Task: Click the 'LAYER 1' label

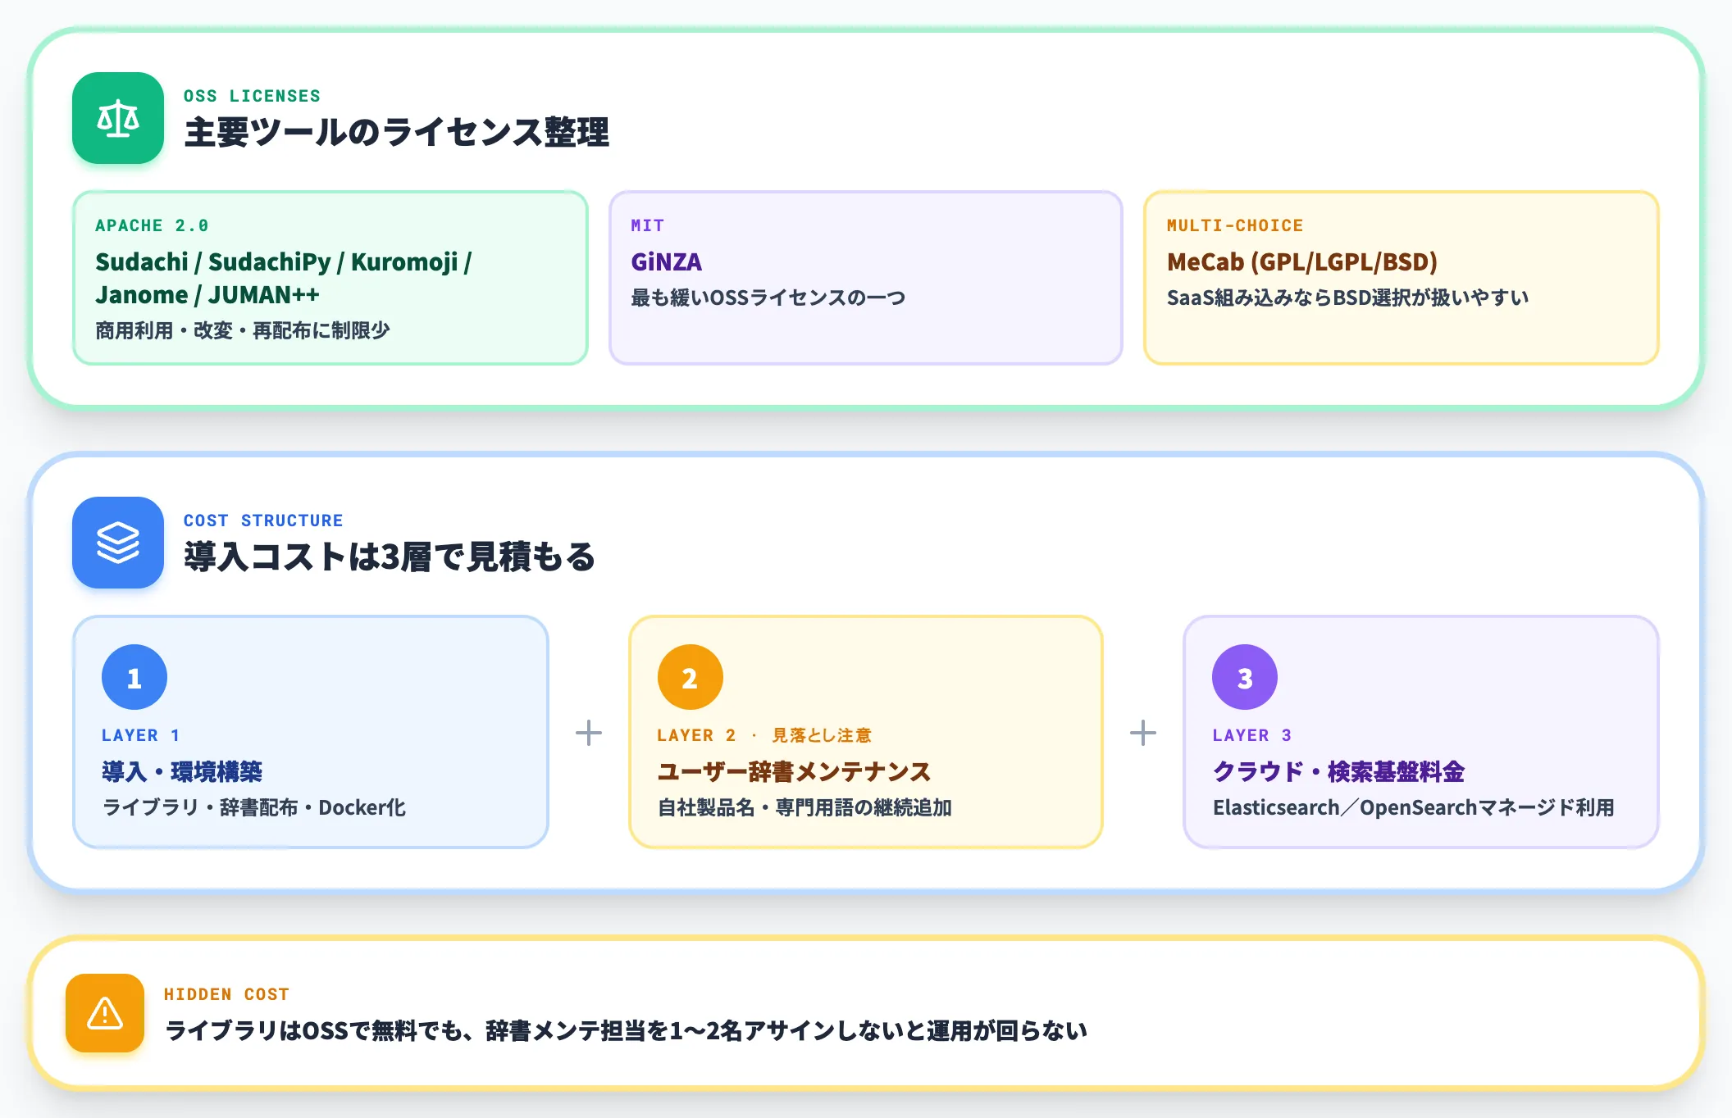Action: coord(140,735)
